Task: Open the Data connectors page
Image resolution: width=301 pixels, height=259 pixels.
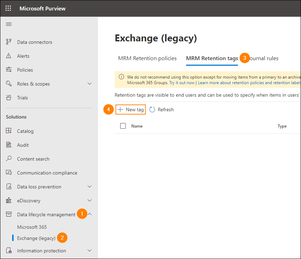Action: coord(34,42)
